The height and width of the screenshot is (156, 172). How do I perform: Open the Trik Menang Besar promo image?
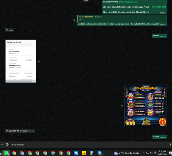tap(146, 106)
